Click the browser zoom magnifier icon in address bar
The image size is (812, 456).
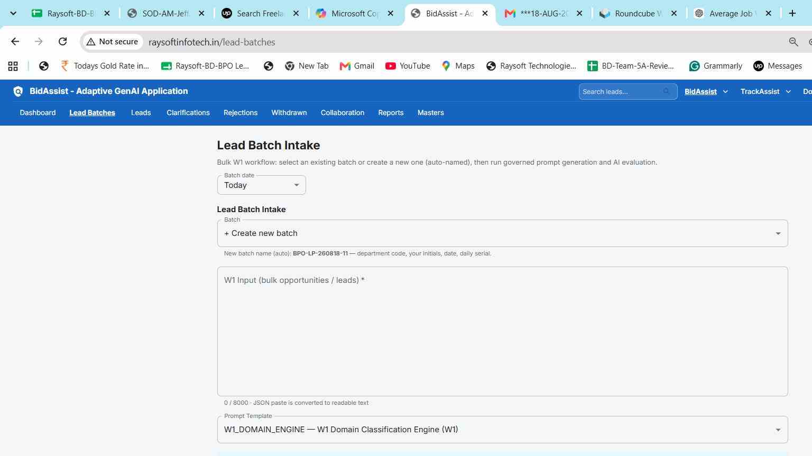[x=793, y=42]
